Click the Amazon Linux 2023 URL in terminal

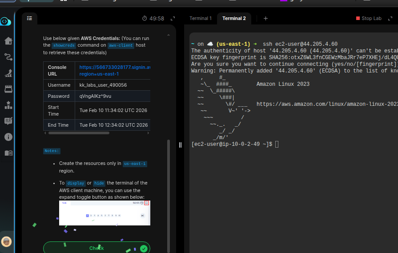click(x=327, y=104)
